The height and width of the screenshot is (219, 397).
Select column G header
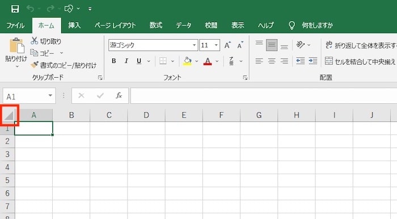(x=259, y=115)
